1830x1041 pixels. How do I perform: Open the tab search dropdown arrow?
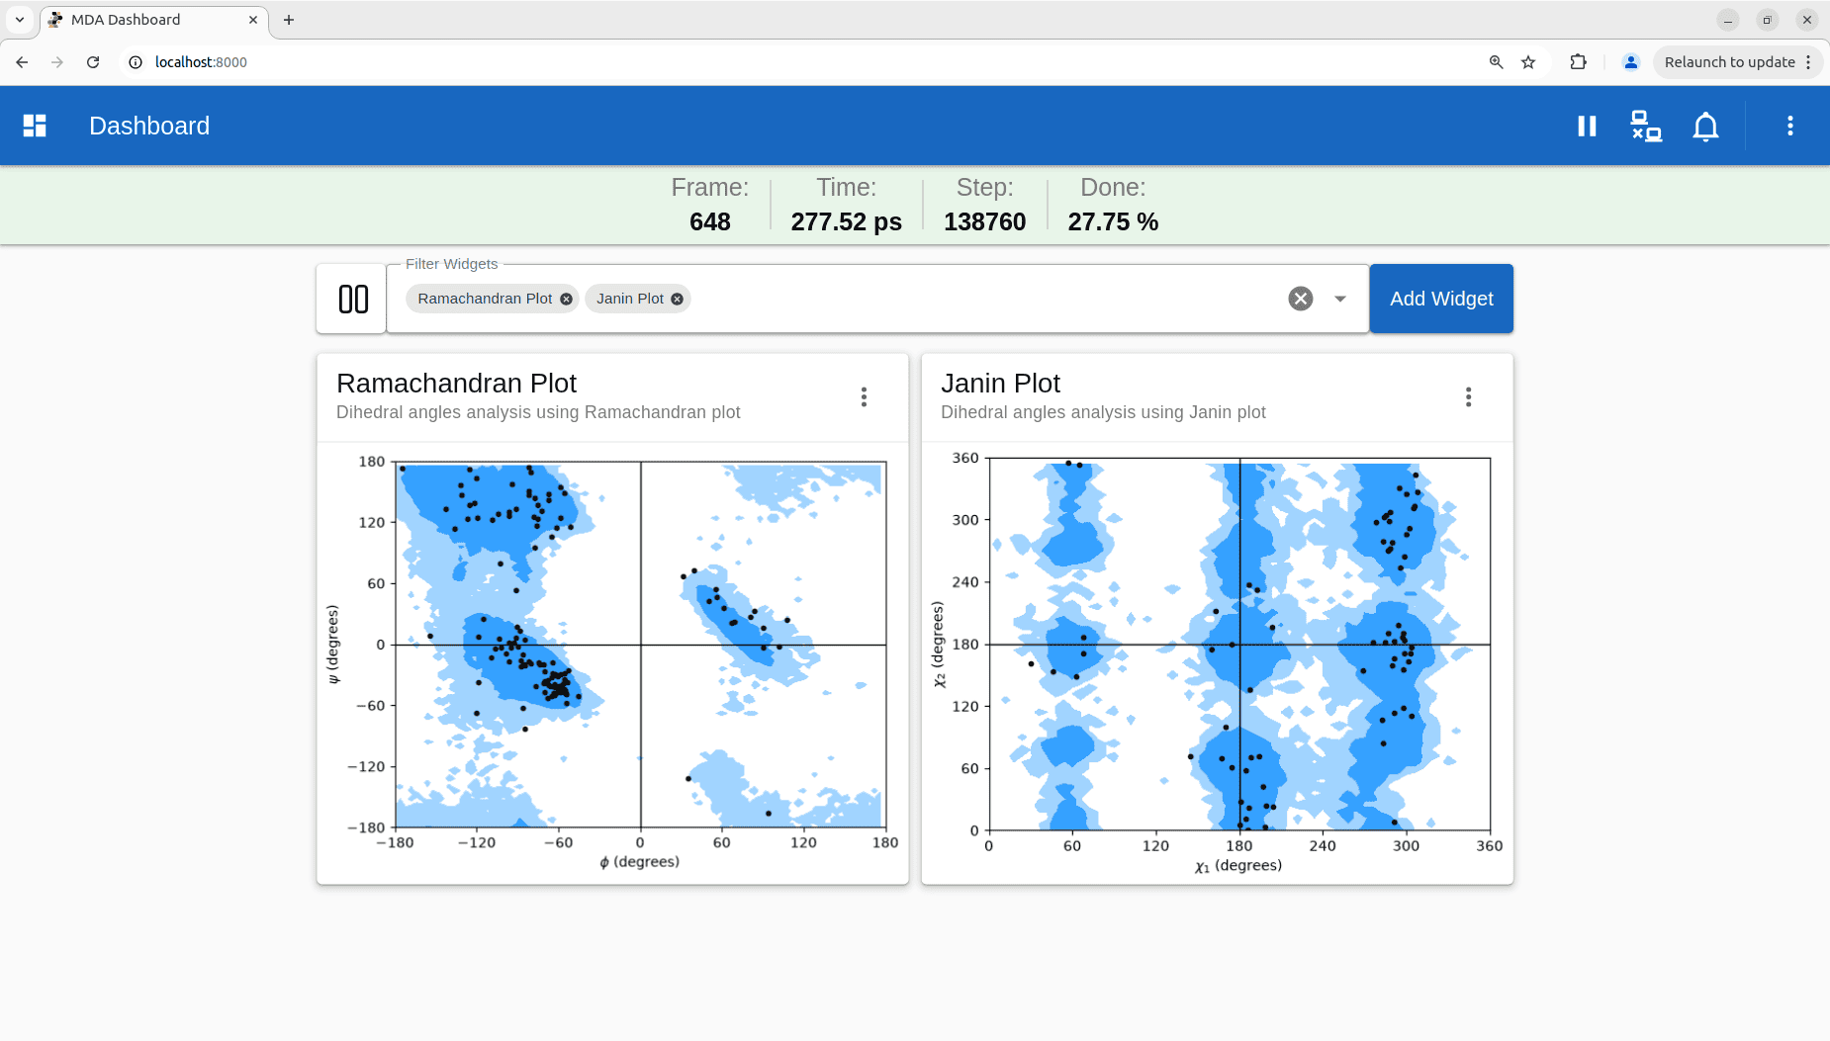point(20,20)
